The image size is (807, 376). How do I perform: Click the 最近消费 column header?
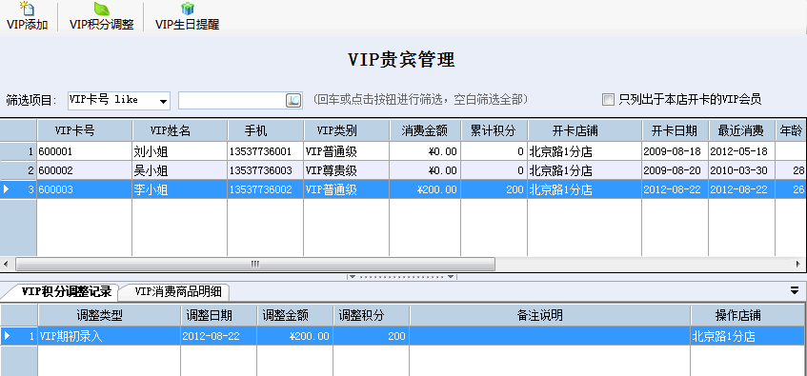[741, 130]
